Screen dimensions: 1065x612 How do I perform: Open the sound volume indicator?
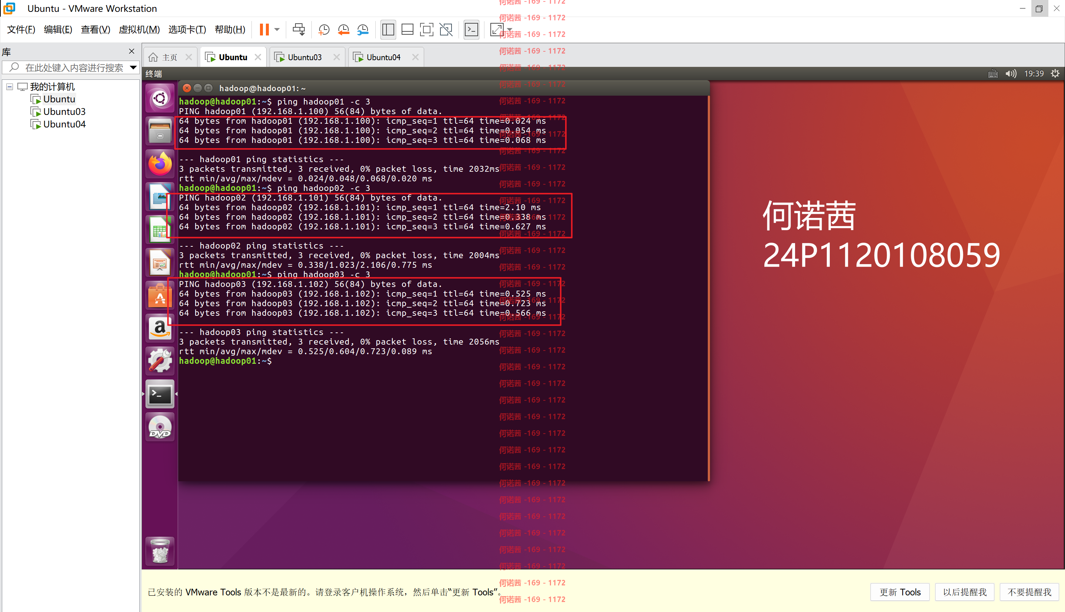click(x=1011, y=74)
